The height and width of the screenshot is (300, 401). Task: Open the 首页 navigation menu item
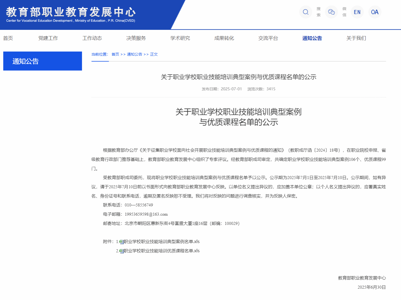pyautogui.click(x=8, y=38)
